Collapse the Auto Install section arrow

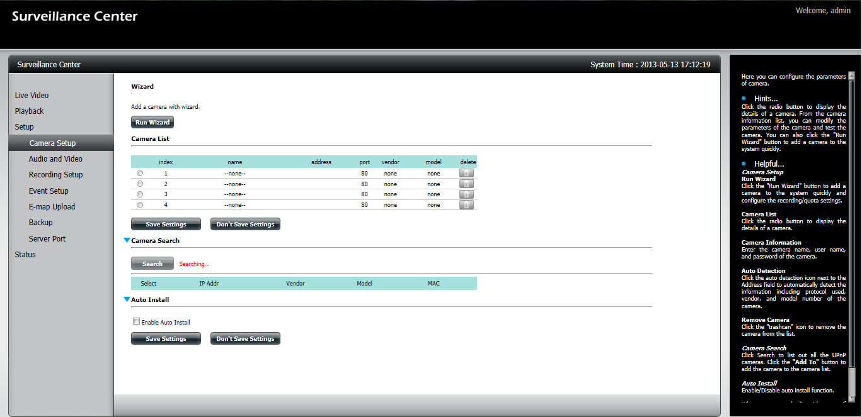[x=127, y=299]
